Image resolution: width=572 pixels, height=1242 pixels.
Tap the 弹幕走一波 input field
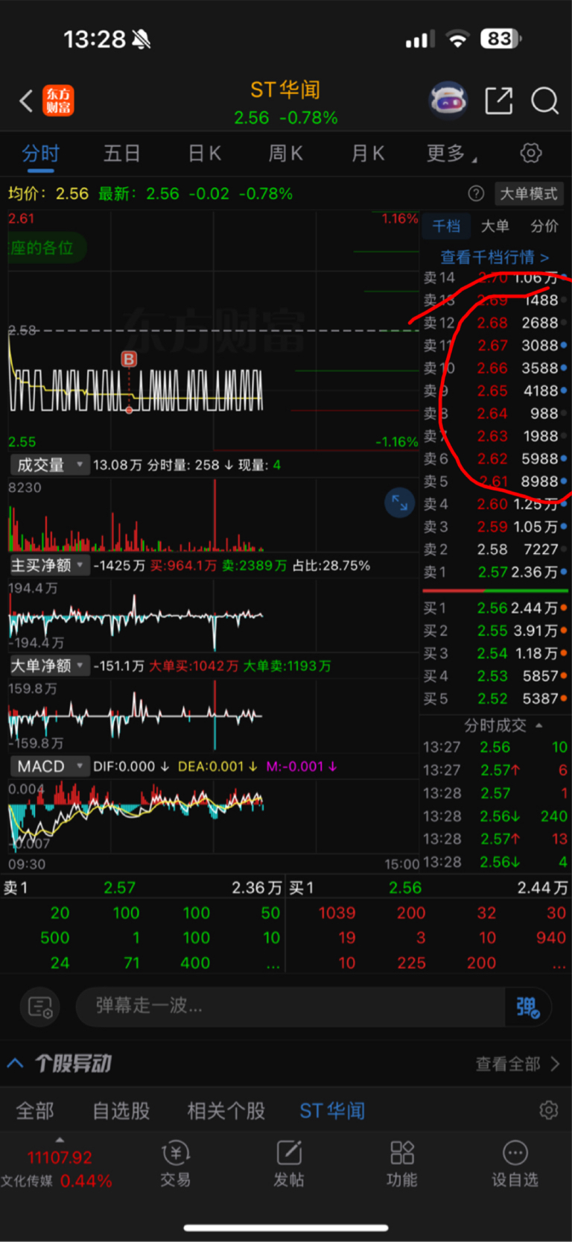click(x=290, y=1006)
